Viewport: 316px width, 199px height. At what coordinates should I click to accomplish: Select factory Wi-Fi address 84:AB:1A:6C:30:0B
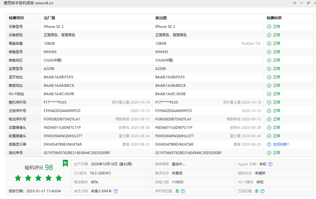(x=59, y=94)
